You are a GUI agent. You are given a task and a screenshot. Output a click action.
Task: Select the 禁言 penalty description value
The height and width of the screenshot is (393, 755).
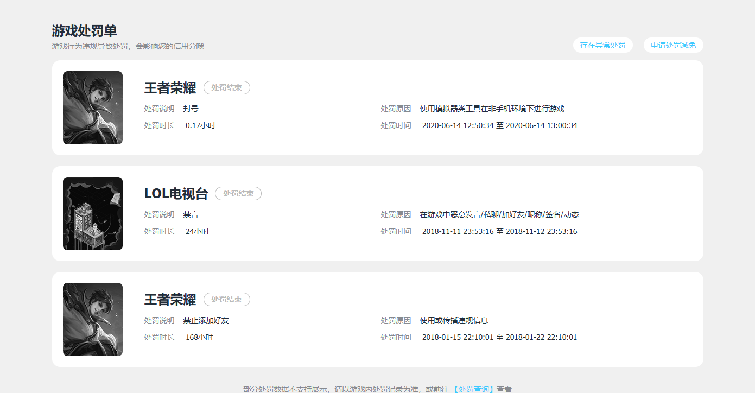point(191,214)
